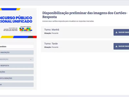This screenshot has height=97, width=129.
Task: Click the 'Turno: Tarde' text
Action: (51, 44)
